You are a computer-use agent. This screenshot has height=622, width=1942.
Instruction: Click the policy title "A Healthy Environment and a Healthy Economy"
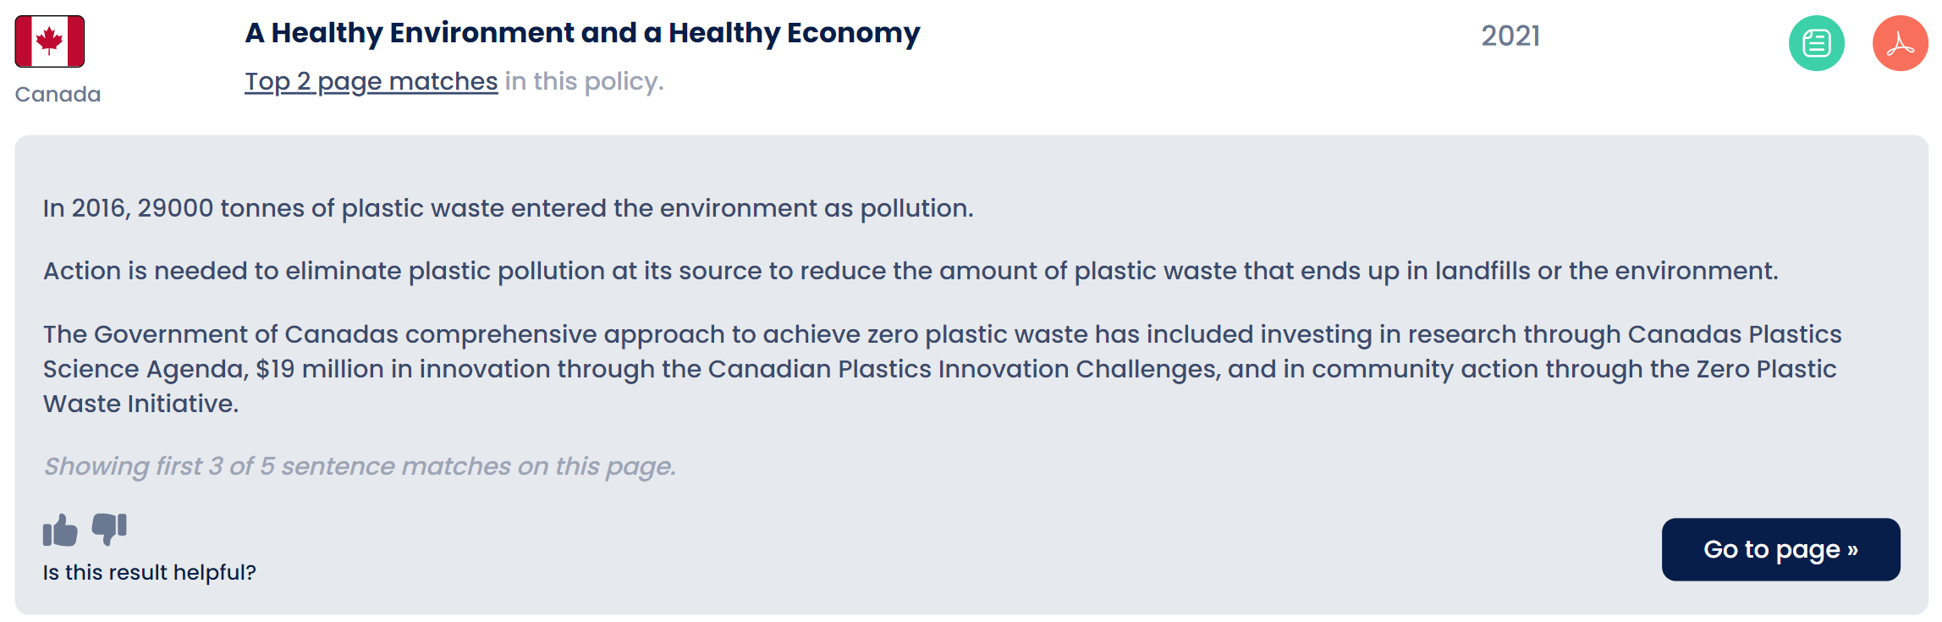(582, 33)
